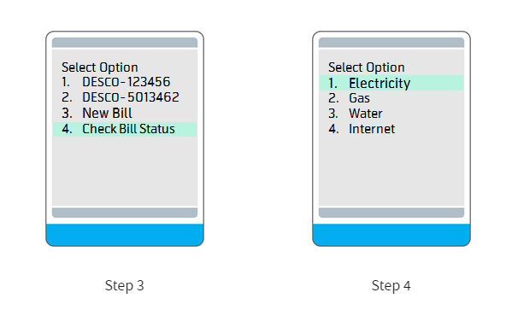Click Select Option heading in Step 3 screen
The image size is (518, 310).
[100, 67]
